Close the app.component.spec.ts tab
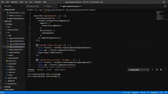Screen dimensions: 168x94 point(81,6)
